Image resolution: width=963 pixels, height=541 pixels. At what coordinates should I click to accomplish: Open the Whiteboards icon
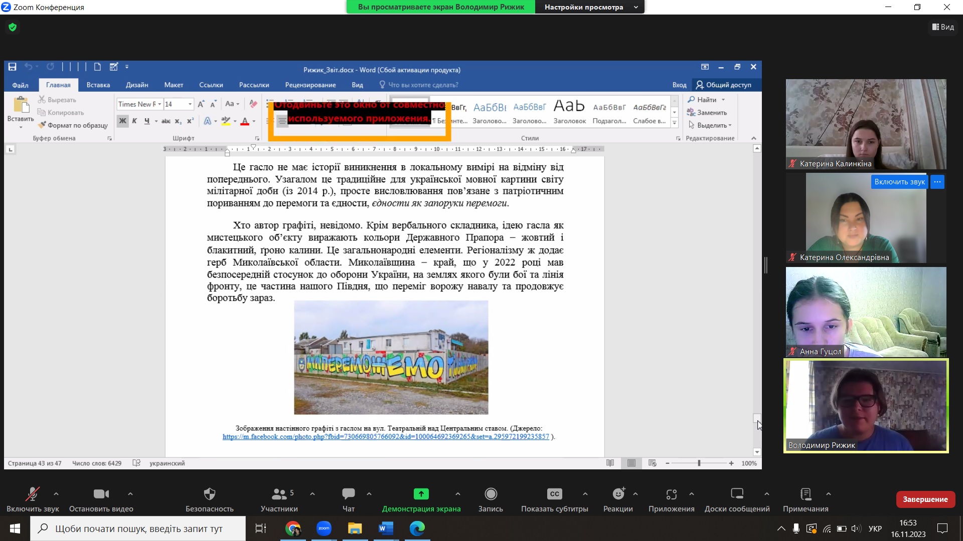(x=737, y=494)
